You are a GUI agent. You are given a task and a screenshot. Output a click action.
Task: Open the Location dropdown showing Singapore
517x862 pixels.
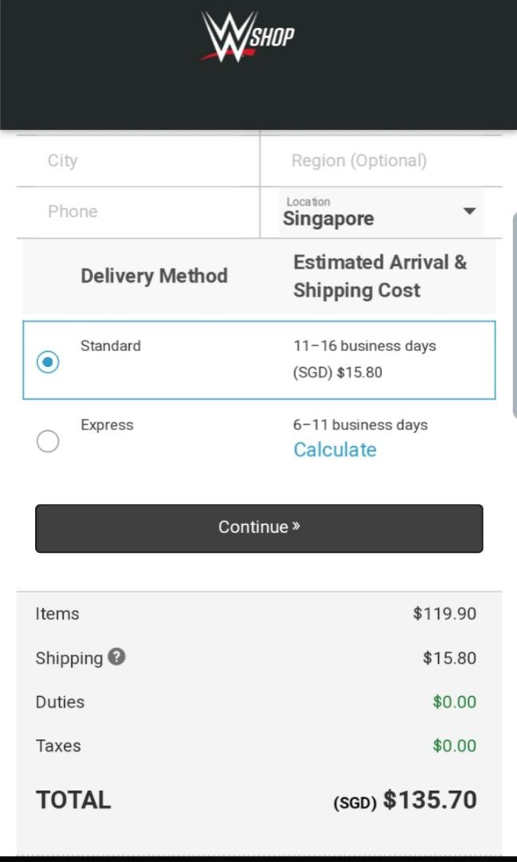(x=381, y=212)
